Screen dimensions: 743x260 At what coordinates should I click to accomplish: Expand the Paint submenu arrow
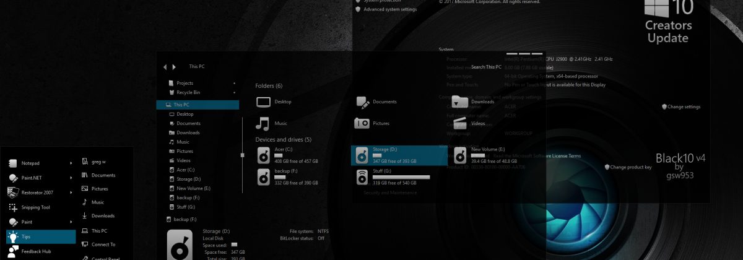71,222
